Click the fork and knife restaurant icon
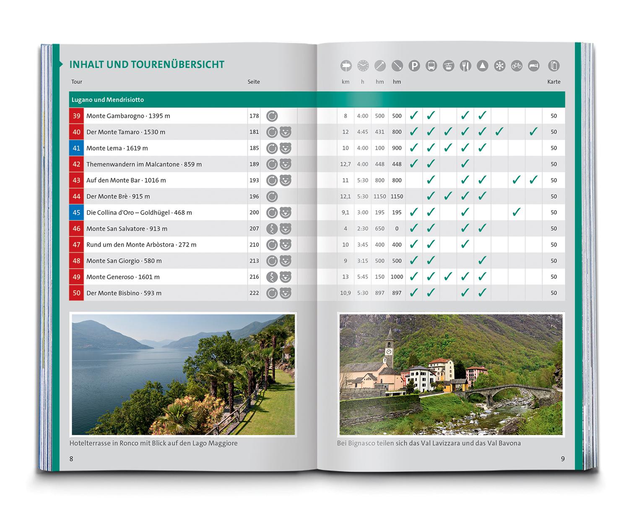Image resolution: width=629 pixels, height=514 pixels. tap(465, 66)
